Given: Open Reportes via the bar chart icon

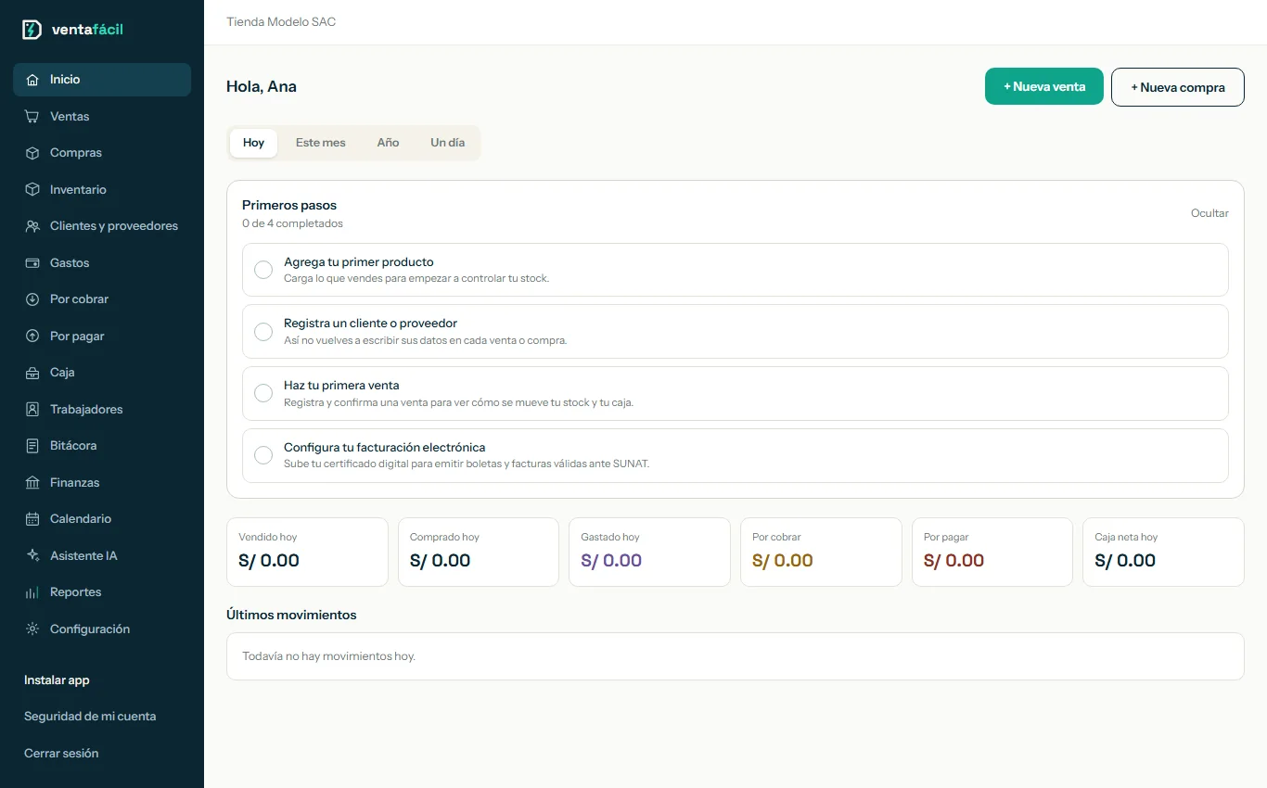Looking at the screenshot, I should tap(32, 592).
